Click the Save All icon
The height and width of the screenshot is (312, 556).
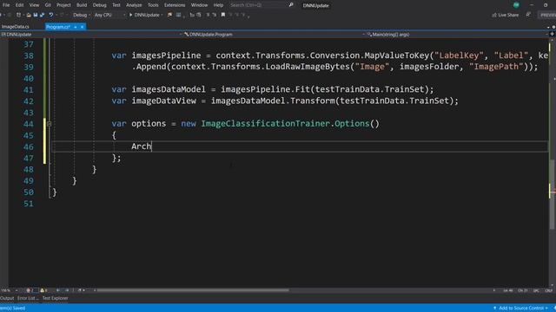click(42, 15)
